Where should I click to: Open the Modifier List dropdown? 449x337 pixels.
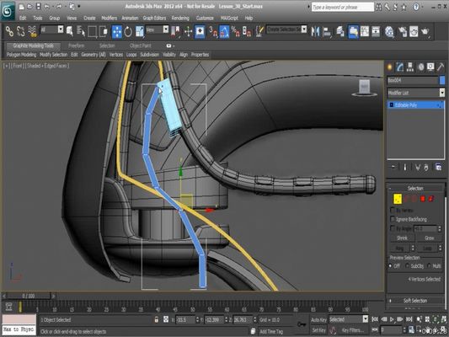(416, 93)
